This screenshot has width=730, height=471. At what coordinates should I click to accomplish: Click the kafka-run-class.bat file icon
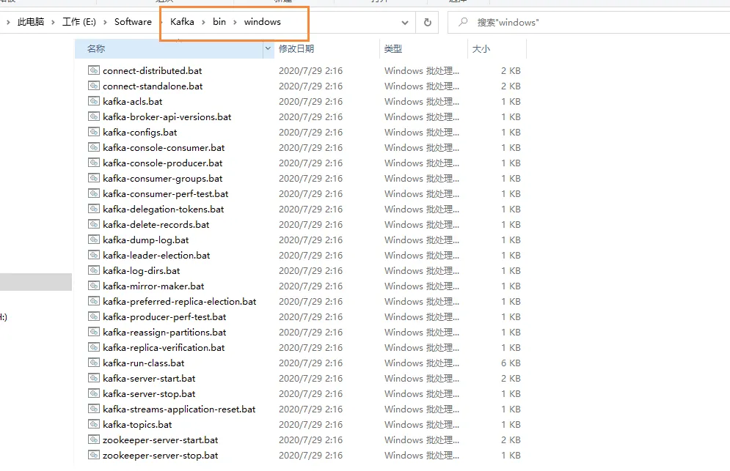[x=93, y=363]
